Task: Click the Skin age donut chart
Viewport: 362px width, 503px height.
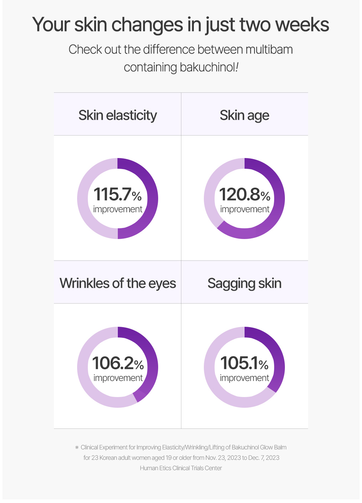Action: click(245, 198)
